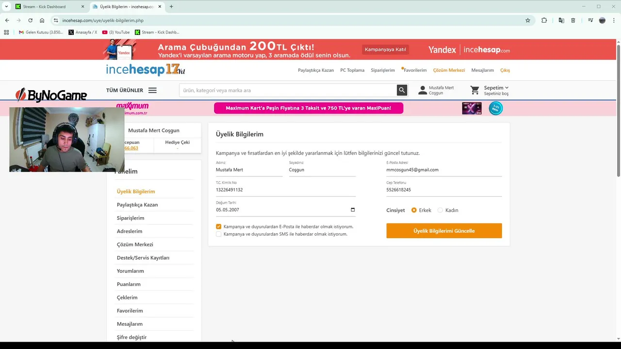621x349 pixels.
Task: Open the hamburger menu beside TÜM ÜRÜNLER
Action: (152, 90)
